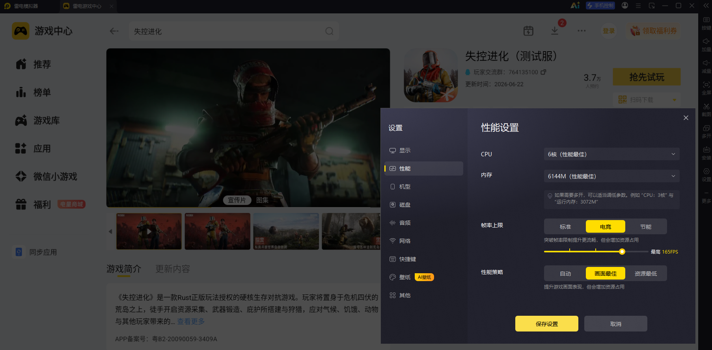
Task: Select 画面最佳 performance strategy
Action: point(606,273)
